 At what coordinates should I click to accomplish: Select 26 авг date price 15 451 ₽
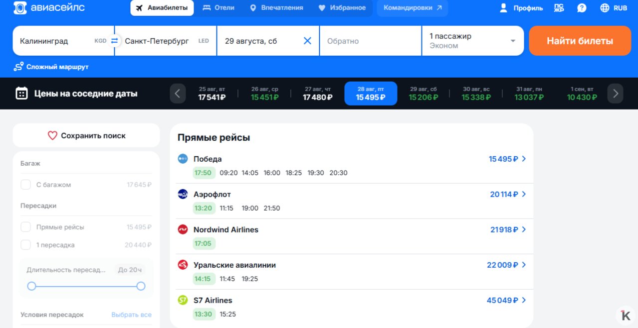(x=265, y=94)
